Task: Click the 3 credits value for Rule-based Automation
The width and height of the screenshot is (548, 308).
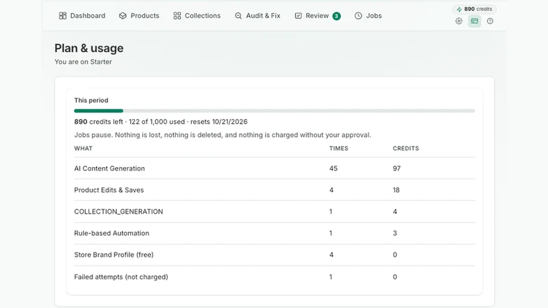Action: pyautogui.click(x=395, y=233)
